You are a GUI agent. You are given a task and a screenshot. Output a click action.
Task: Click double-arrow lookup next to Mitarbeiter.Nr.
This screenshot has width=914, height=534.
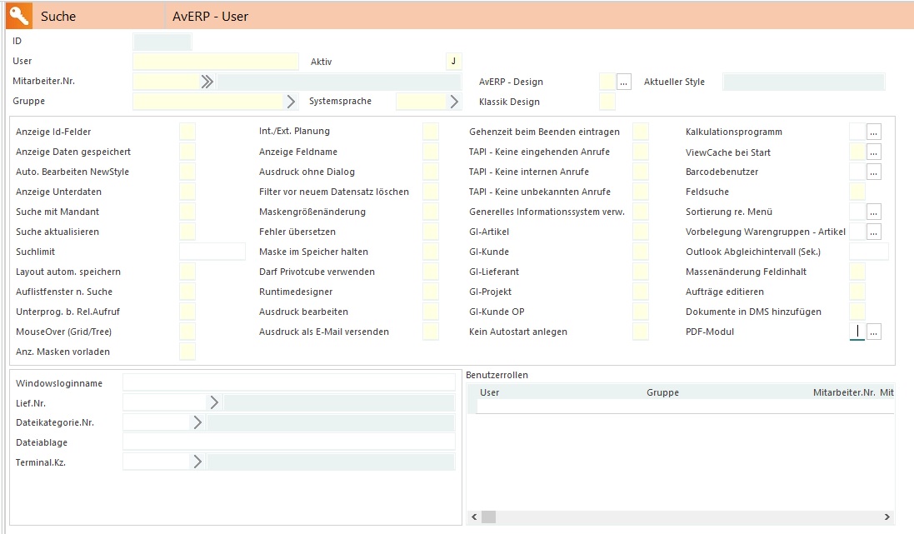point(207,82)
